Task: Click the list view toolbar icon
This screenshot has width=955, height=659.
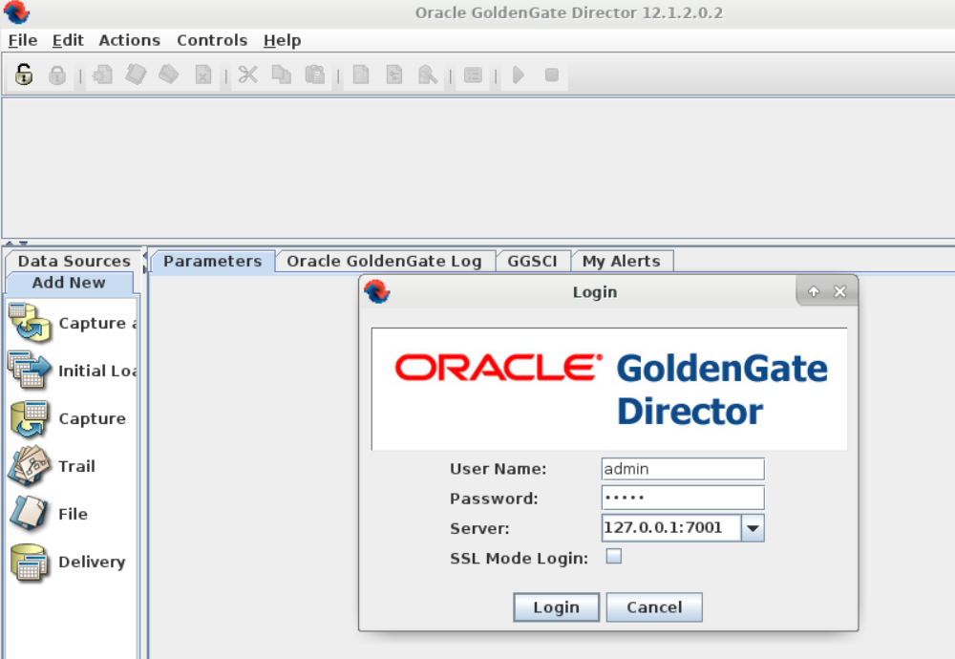Action: (473, 74)
